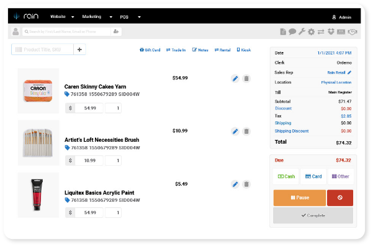Image resolution: width=373 pixels, height=247 pixels.
Task: Click the Caron yarn product thumbnail
Action: [x=38, y=90]
